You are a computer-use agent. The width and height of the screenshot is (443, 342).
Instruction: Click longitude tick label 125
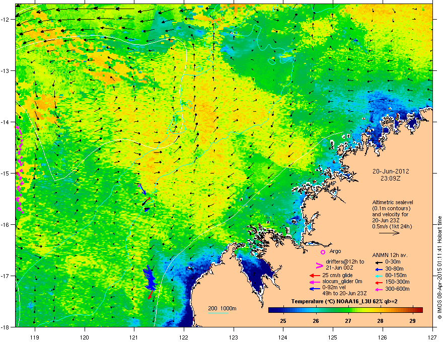click(x=333, y=337)
